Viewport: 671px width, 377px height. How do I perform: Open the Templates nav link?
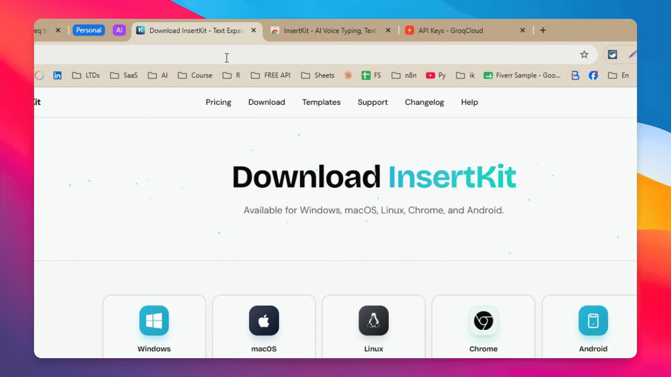(x=321, y=102)
